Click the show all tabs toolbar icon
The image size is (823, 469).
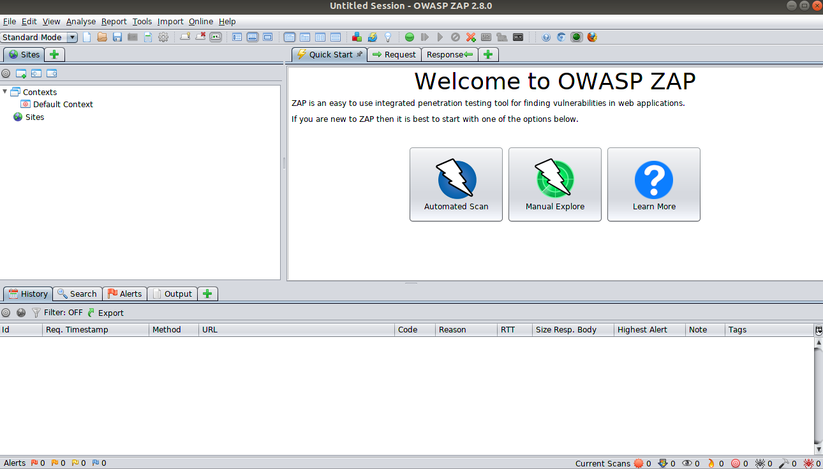click(x=185, y=37)
